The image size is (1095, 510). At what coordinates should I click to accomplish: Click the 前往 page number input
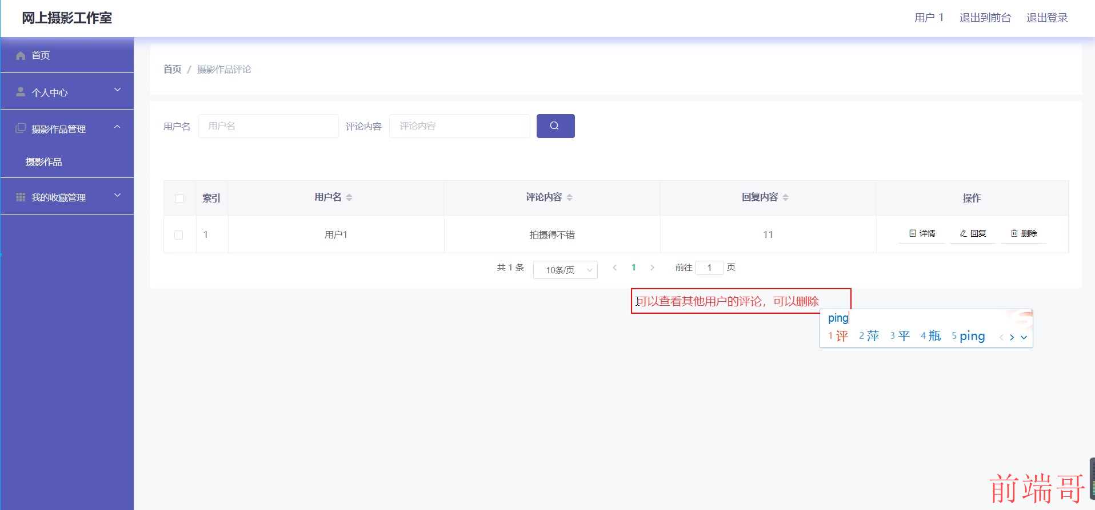click(709, 268)
